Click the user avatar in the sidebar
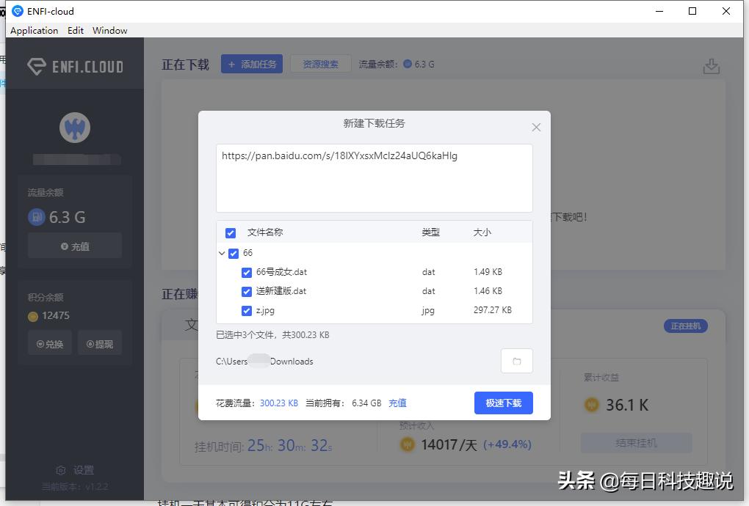 pos(76,126)
